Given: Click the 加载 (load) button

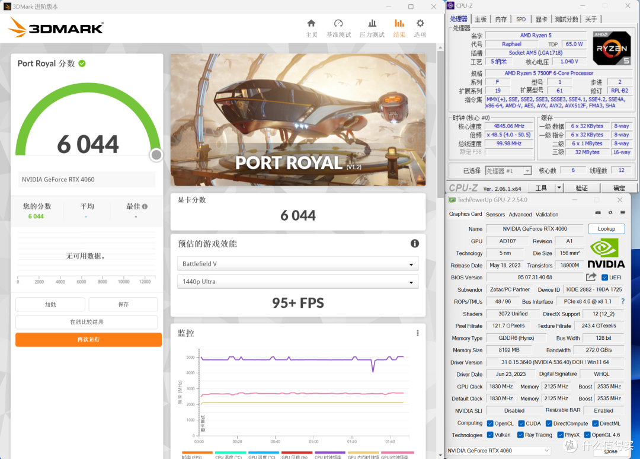Looking at the screenshot, I should (x=50, y=304).
